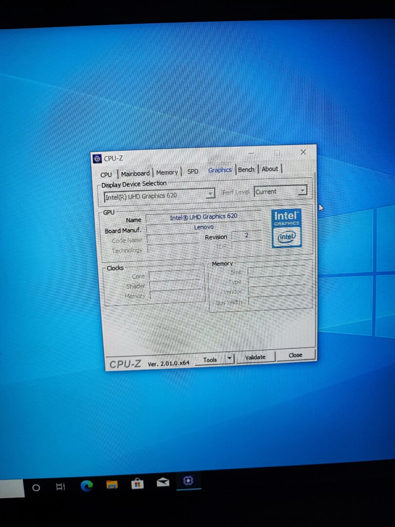
Task: Open the Mail app from the taskbar
Action: click(x=163, y=483)
